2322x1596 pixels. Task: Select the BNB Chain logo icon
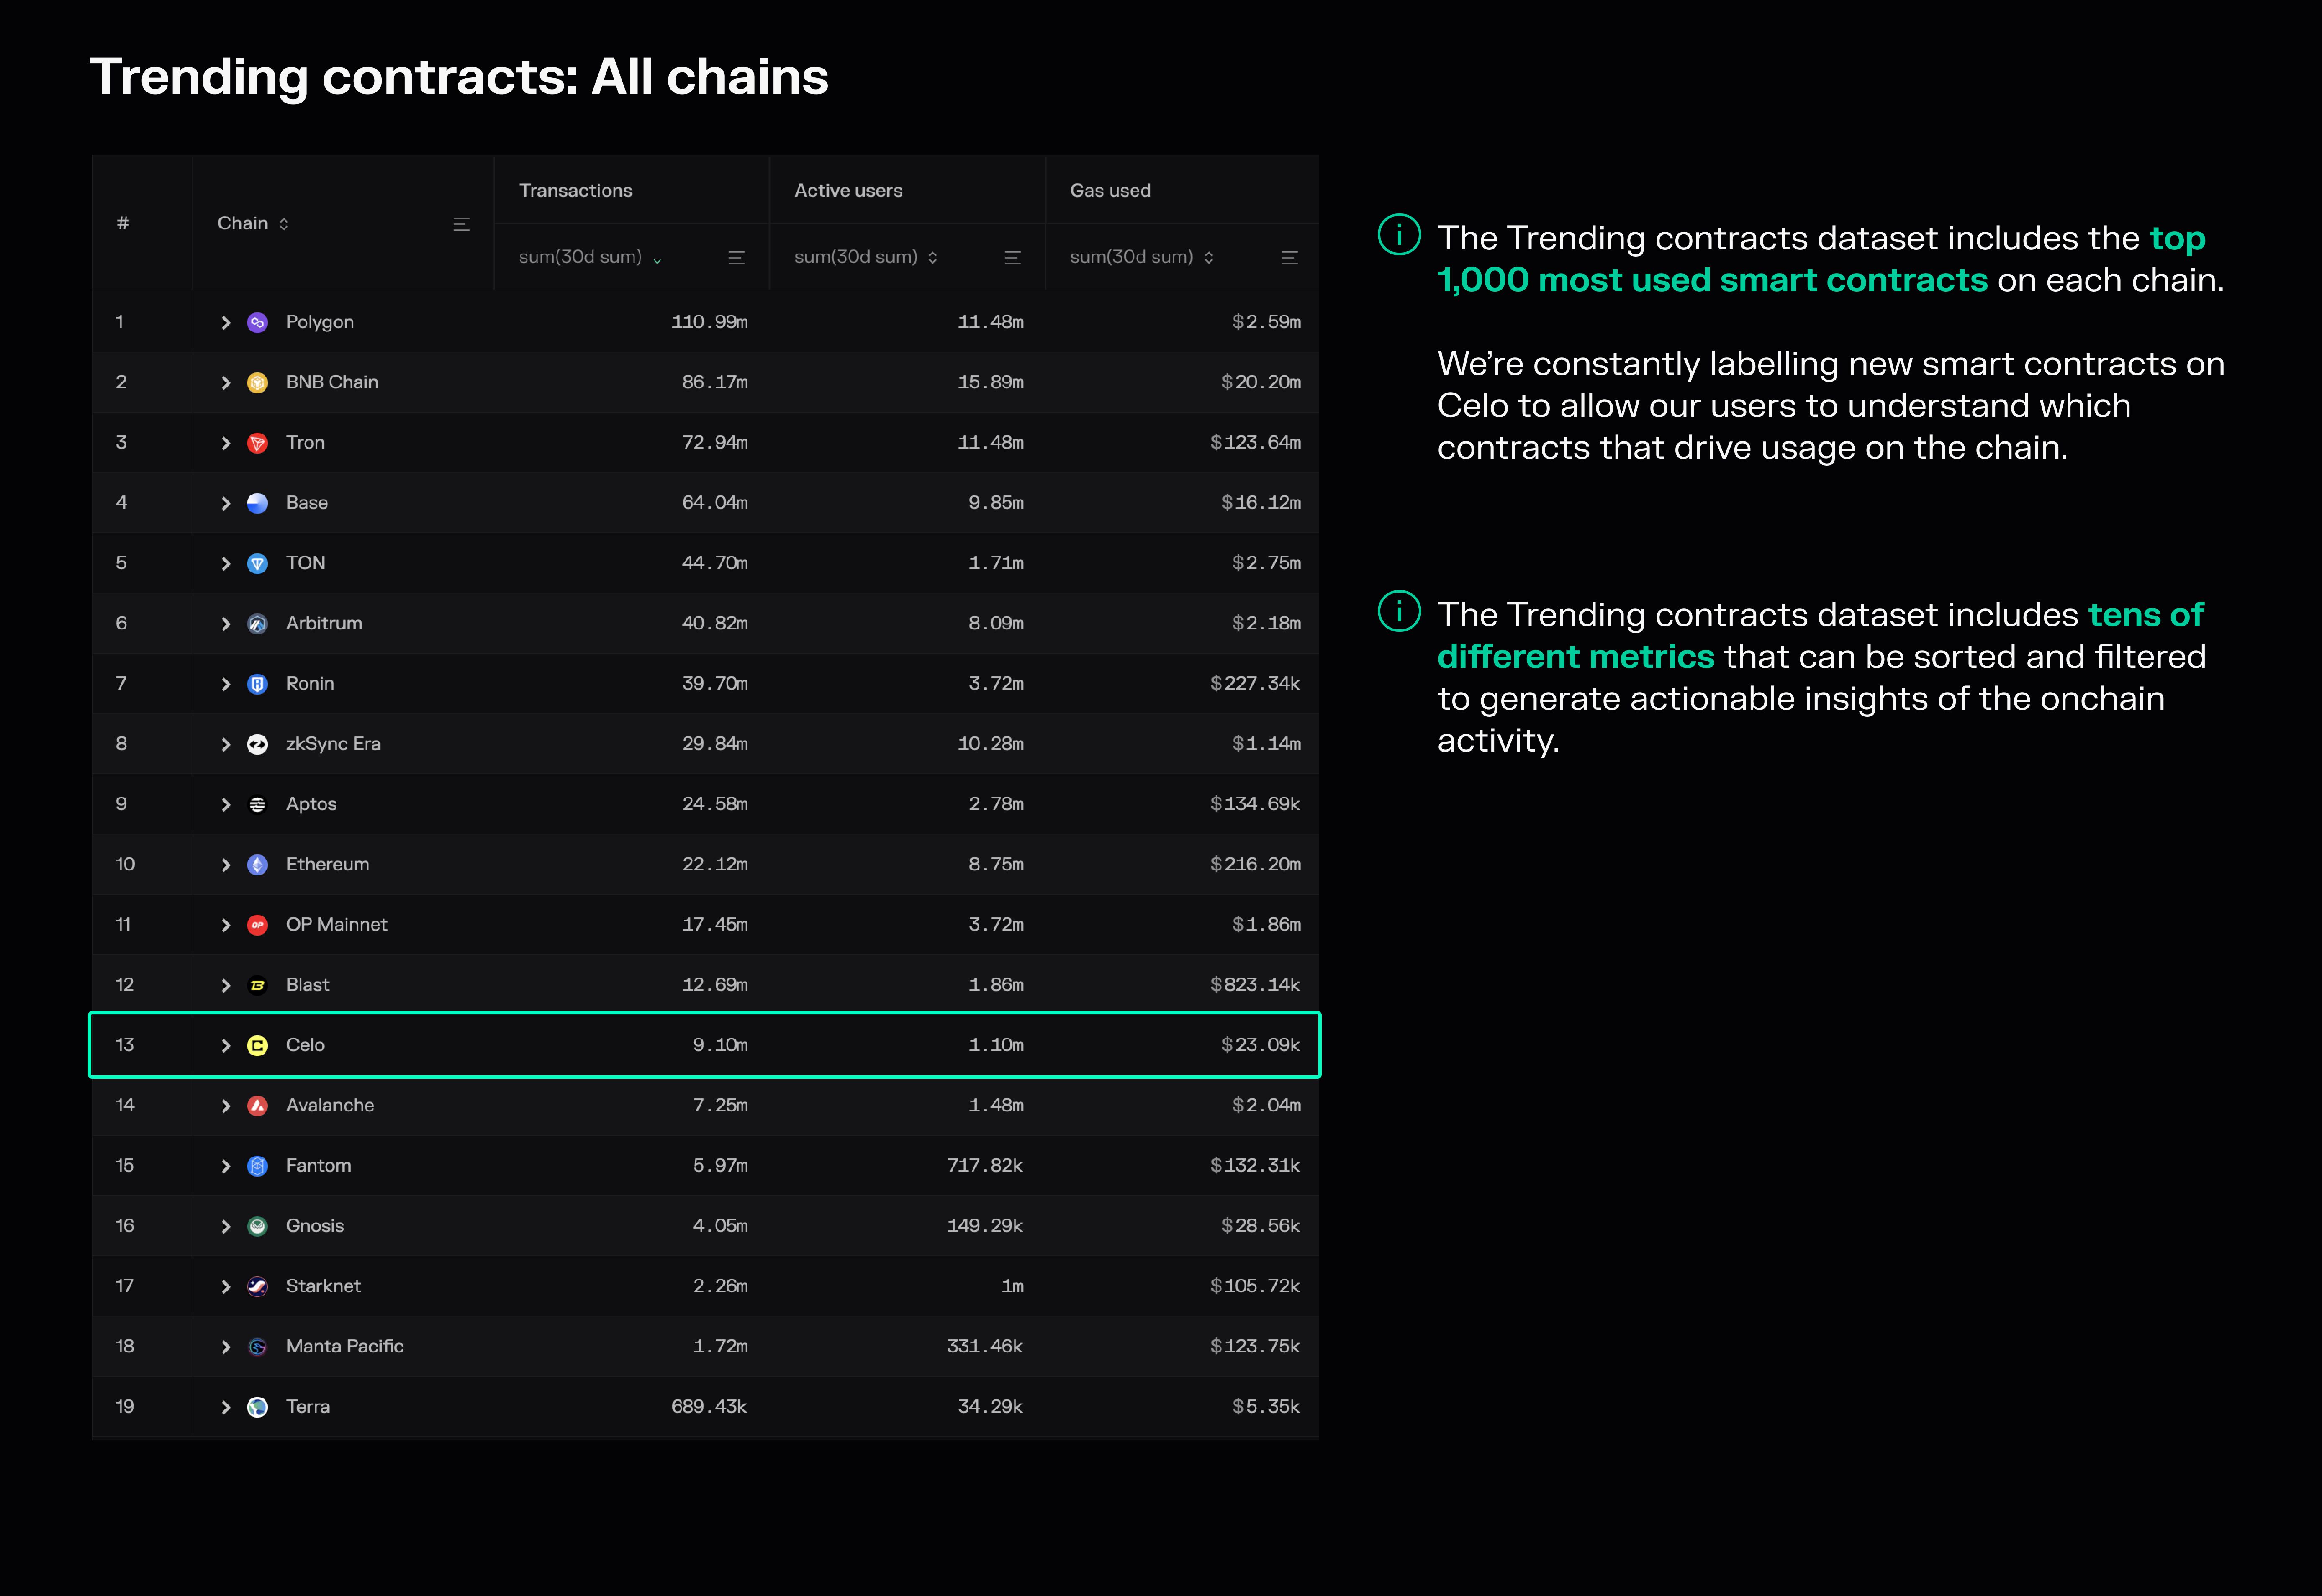point(257,382)
